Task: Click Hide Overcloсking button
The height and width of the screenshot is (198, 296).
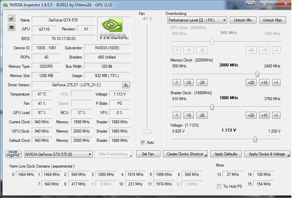Action: 113,154
